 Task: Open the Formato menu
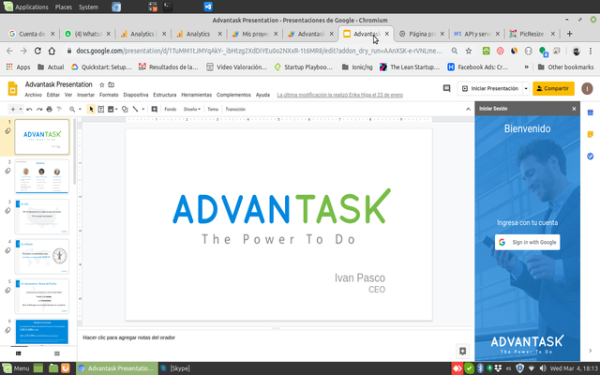(x=109, y=95)
